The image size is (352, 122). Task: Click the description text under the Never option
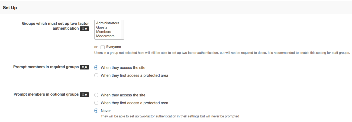tap(170, 116)
